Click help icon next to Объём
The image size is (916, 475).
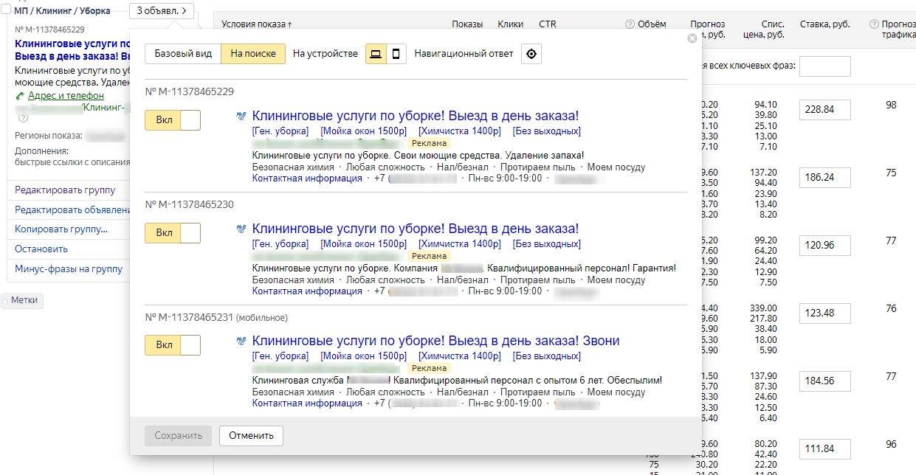630,24
